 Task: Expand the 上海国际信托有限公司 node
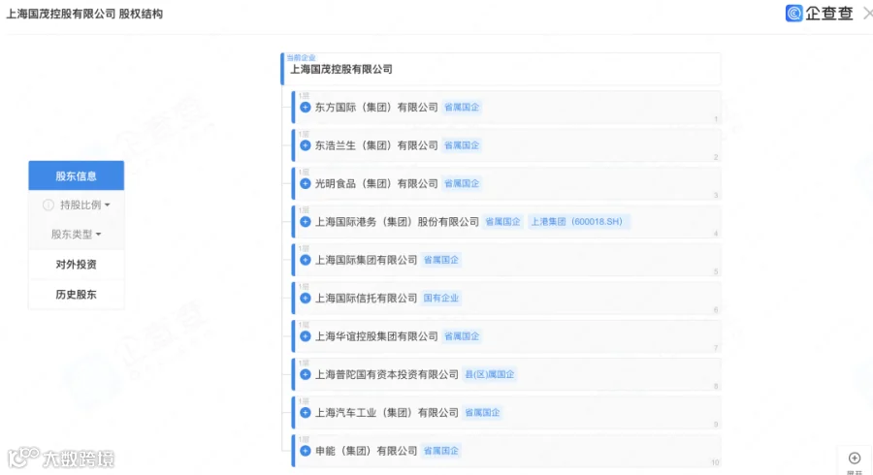point(306,299)
